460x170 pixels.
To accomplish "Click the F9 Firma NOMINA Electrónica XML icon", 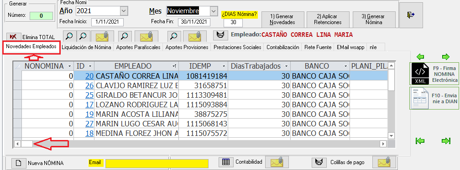I will (420, 74).
